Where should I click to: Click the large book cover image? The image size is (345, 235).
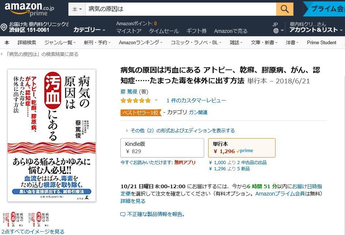click(x=52, y=136)
